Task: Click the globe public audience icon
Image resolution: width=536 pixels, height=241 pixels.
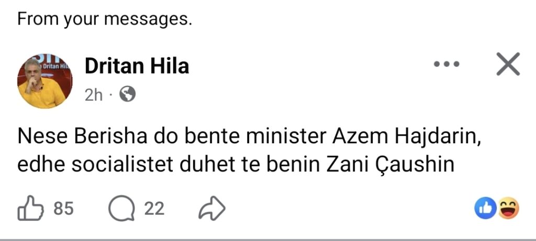Action: point(127,95)
